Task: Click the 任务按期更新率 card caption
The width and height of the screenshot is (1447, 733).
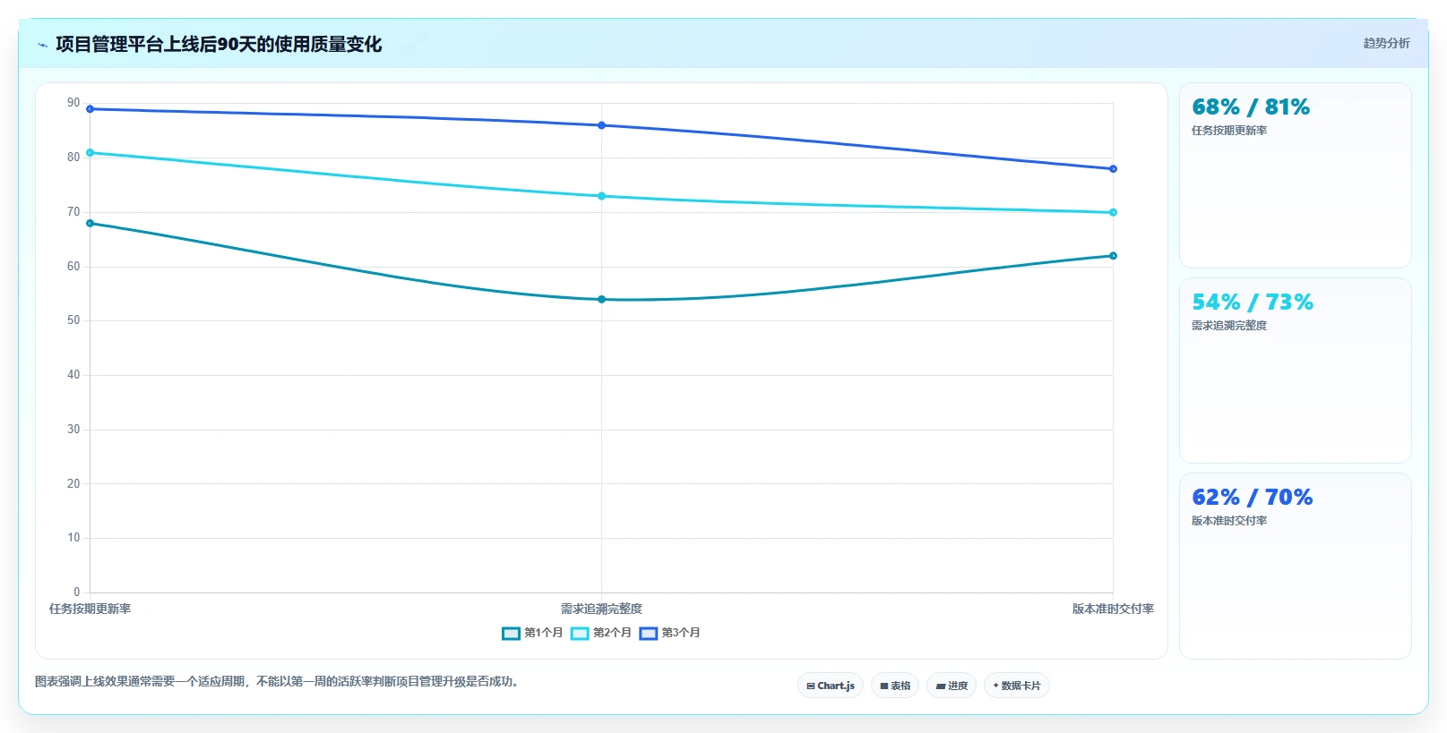Action: click(x=1229, y=131)
